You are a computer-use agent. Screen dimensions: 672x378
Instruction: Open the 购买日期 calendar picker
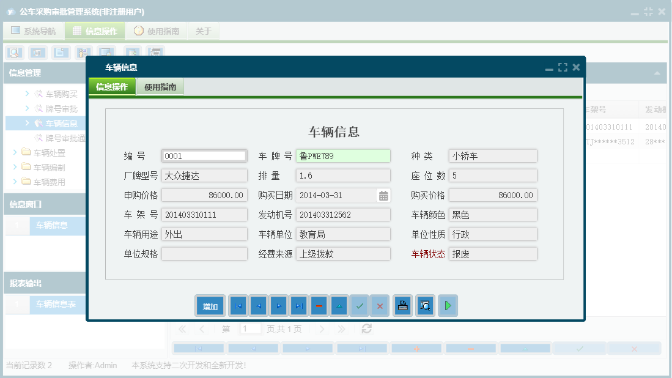click(x=385, y=195)
